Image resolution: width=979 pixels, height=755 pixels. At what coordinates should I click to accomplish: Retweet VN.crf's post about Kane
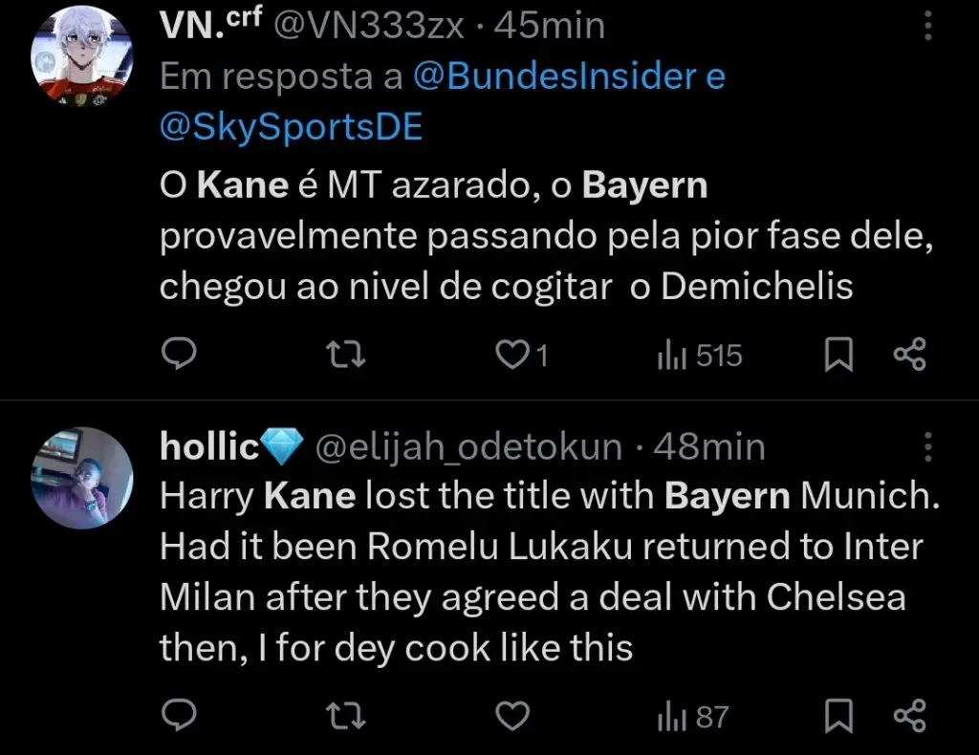pyautogui.click(x=345, y=356)
